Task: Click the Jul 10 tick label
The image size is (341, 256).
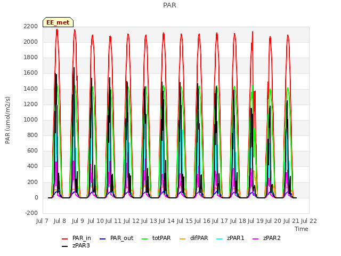Action: tap(96, 221)
